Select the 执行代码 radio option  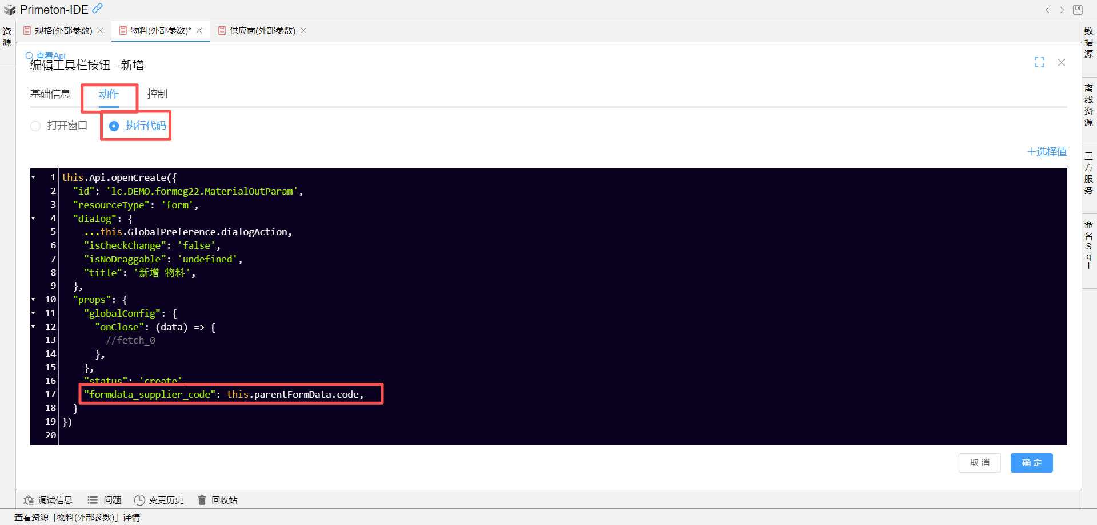[114, 126]
